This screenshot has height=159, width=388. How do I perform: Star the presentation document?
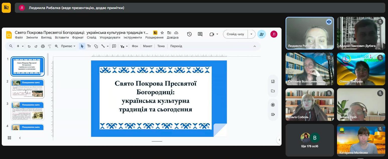[x=162, y=33]
